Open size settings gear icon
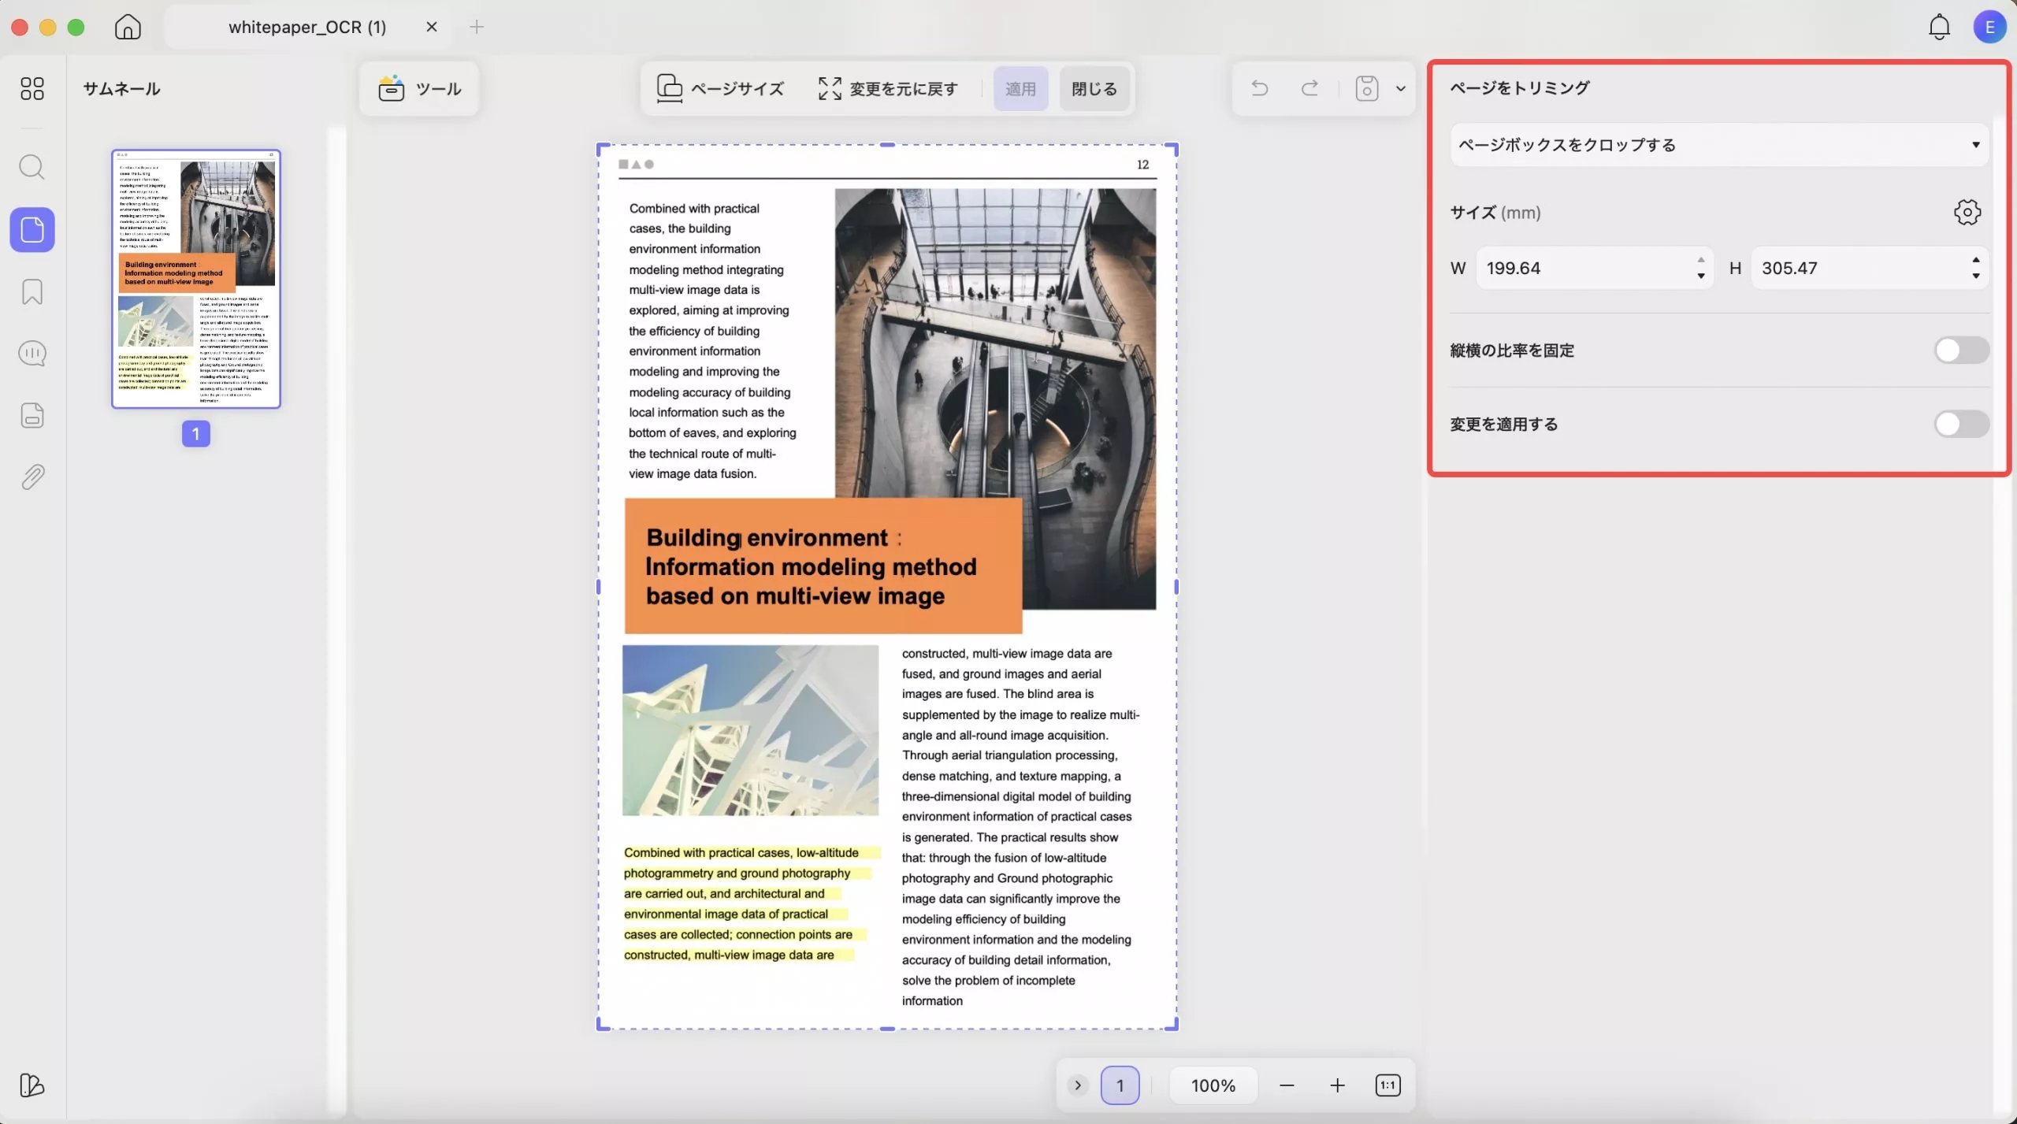This screenshot has height=1124, width=2017. click(1967, 212)
